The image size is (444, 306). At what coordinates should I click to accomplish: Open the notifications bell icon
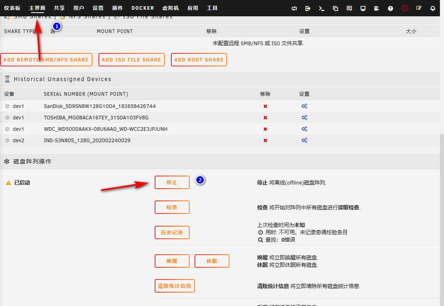click(x=433, y=8)
